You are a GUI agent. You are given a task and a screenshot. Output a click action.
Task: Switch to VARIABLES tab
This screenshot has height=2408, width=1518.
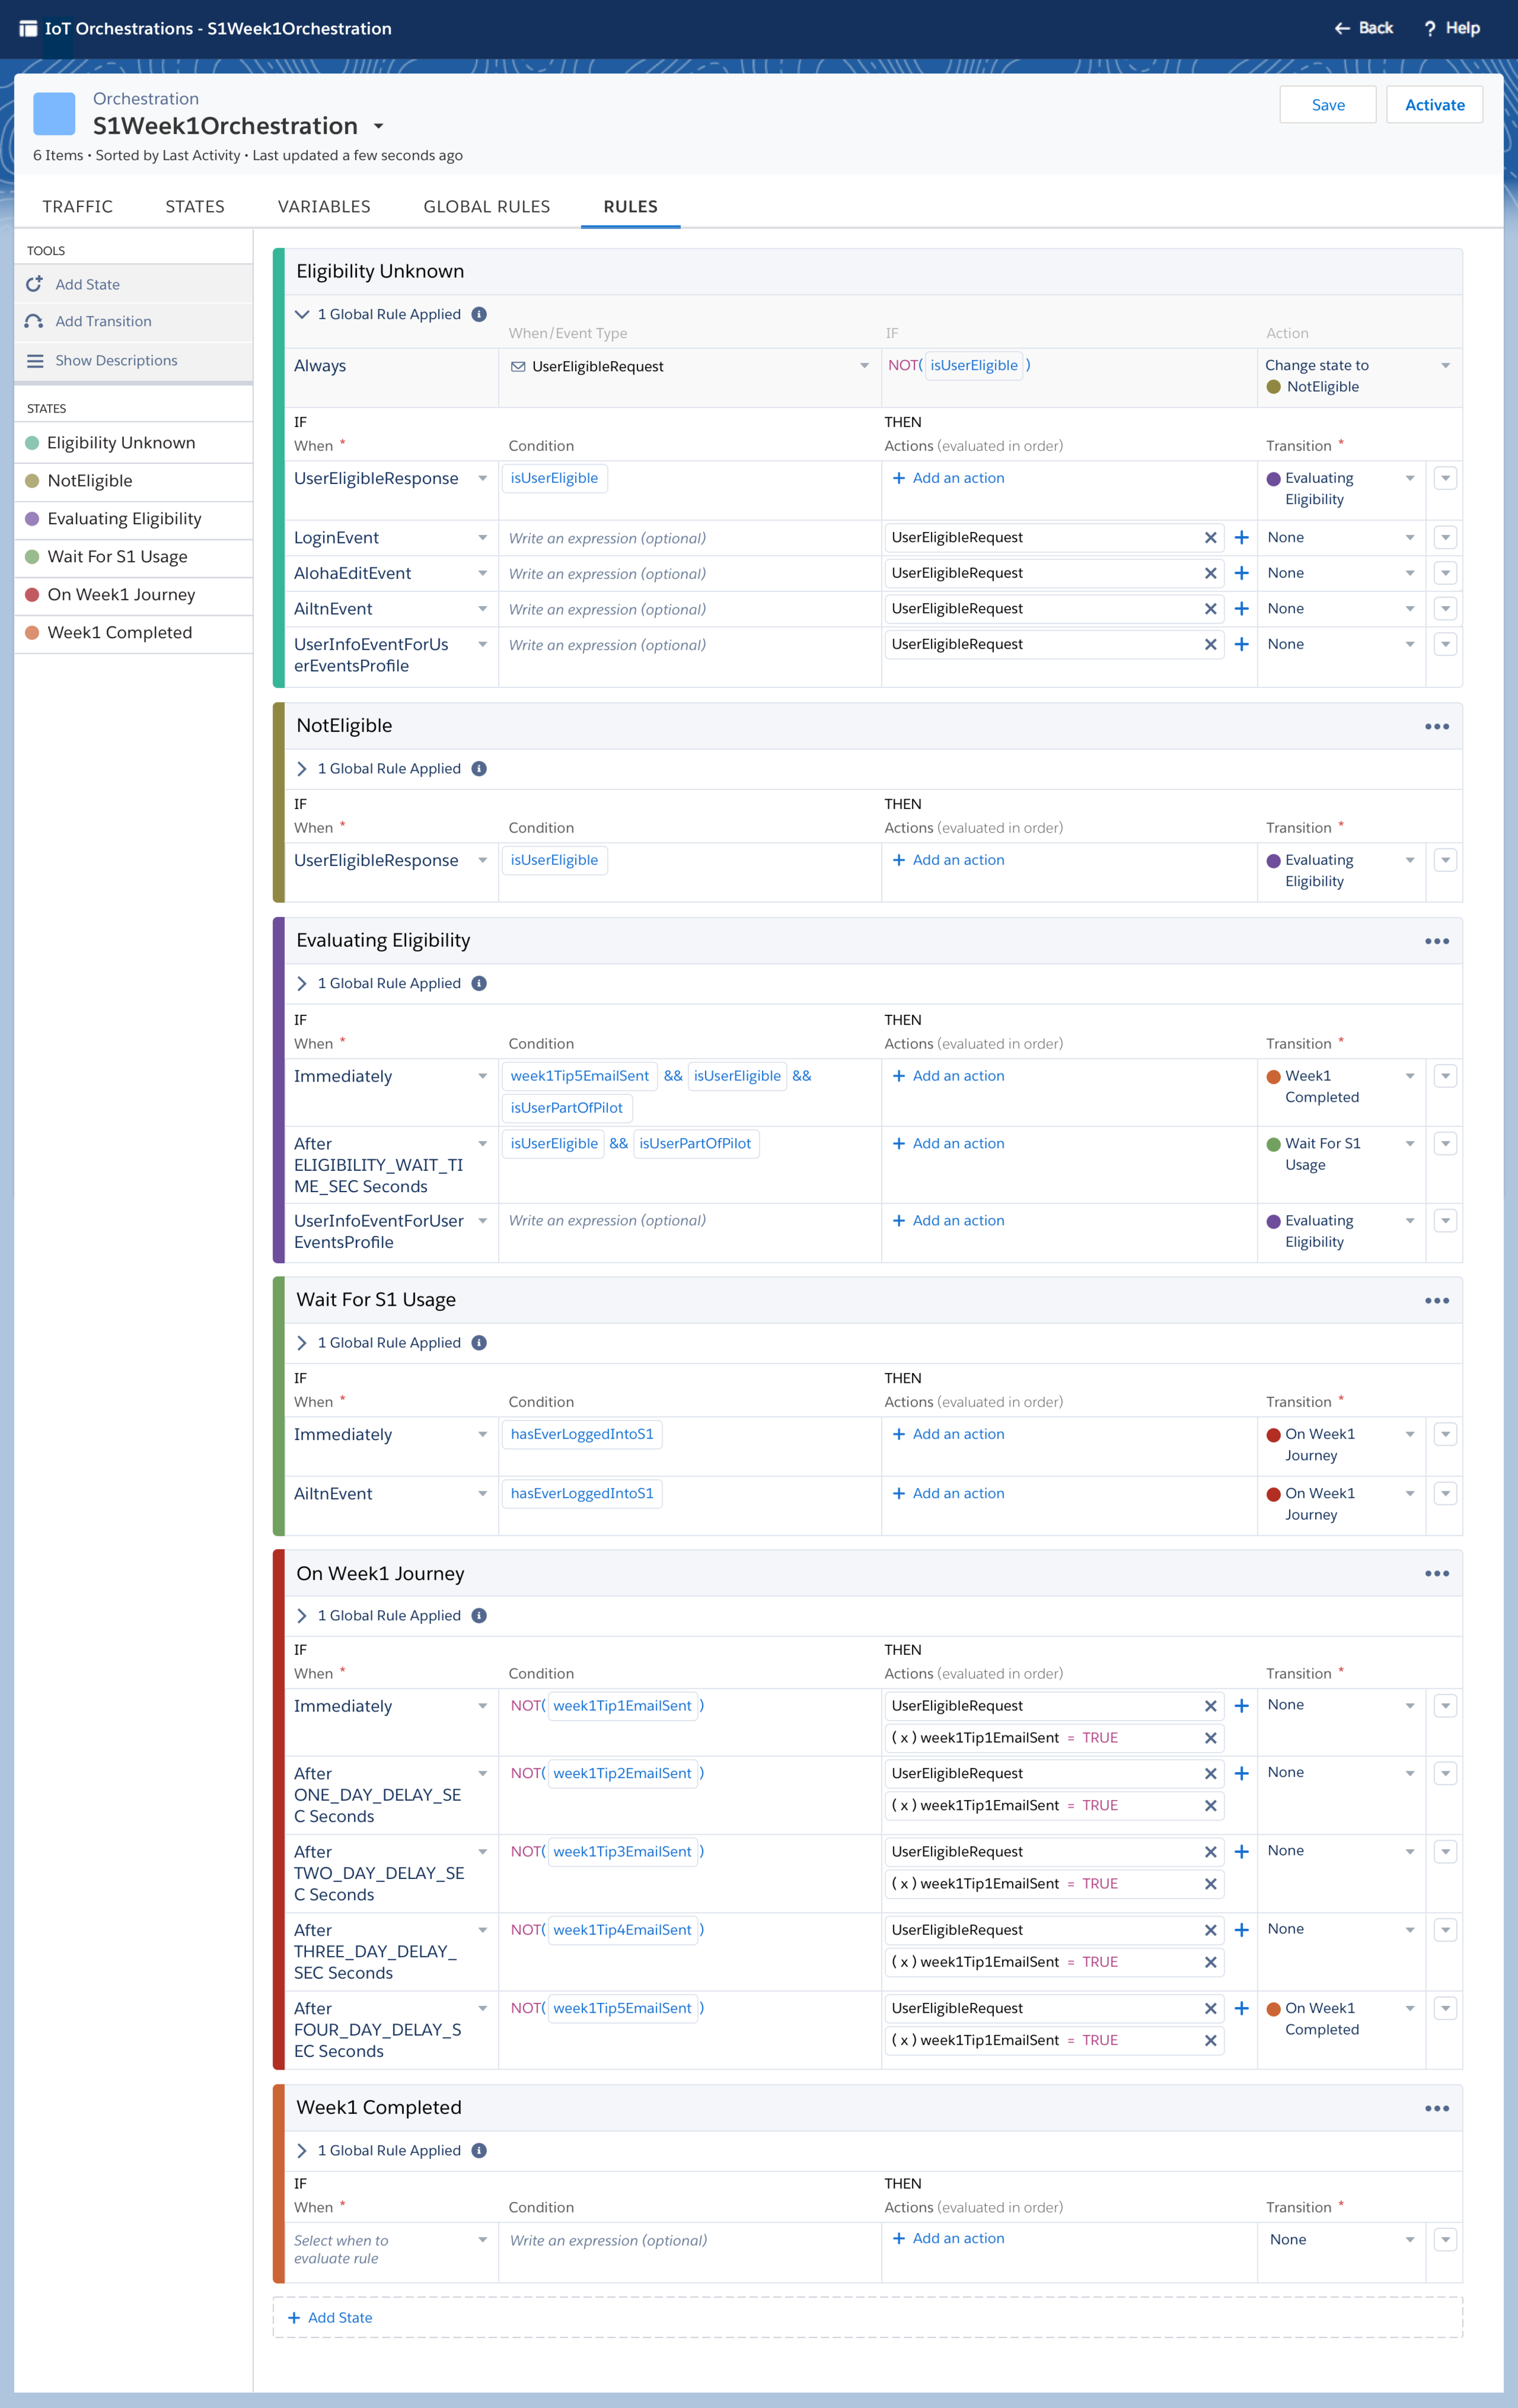pos(324,206)
